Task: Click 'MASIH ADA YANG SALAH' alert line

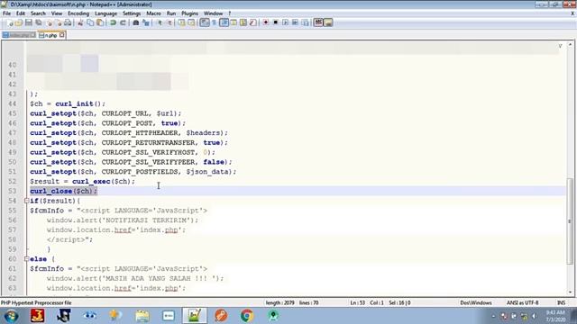Action: 135,278
